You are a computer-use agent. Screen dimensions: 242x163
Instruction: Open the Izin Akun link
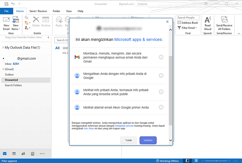(x=89, y=129)
